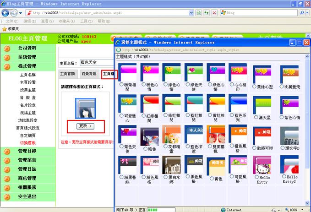The height and width of the screenshot is (212, 311).
Task: Click the 暗香 theme preview image
Action: point(149,135)
